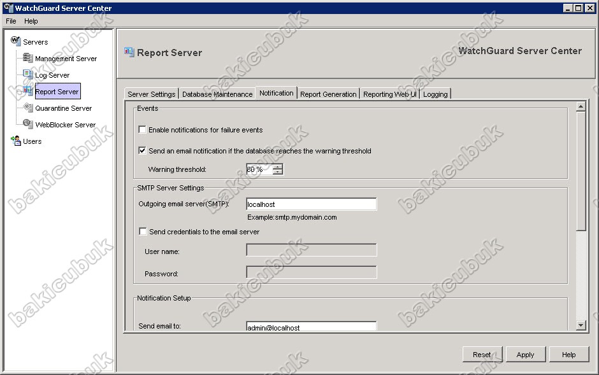Select the Servers root node label

pos(36,42)
